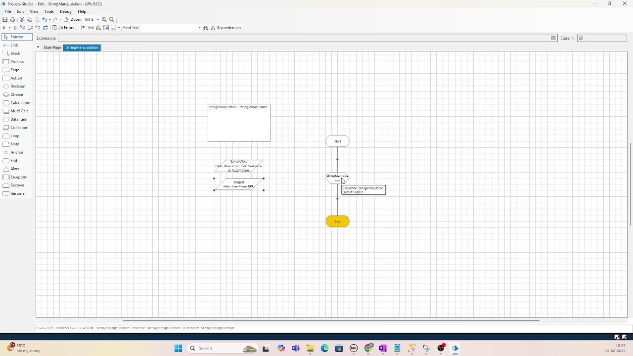633x356 pixels.
Task: Click the Find binoculars icon
Action: pos(206,28)
